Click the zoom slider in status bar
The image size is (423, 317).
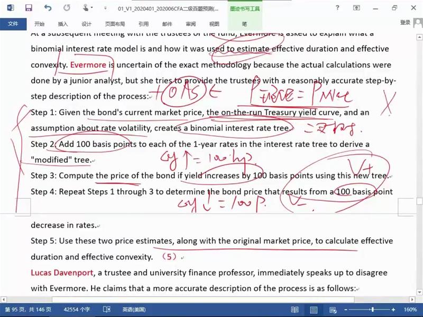[x=373, y=309]
